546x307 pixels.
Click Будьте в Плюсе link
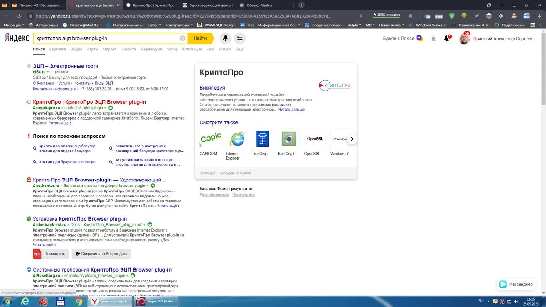tap(399, 39)
